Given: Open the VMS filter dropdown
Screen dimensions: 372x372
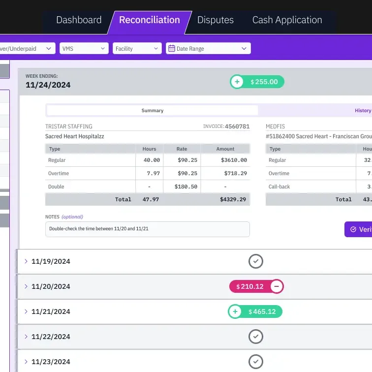Looking at the screenshot, I should (x=84, y=48).
